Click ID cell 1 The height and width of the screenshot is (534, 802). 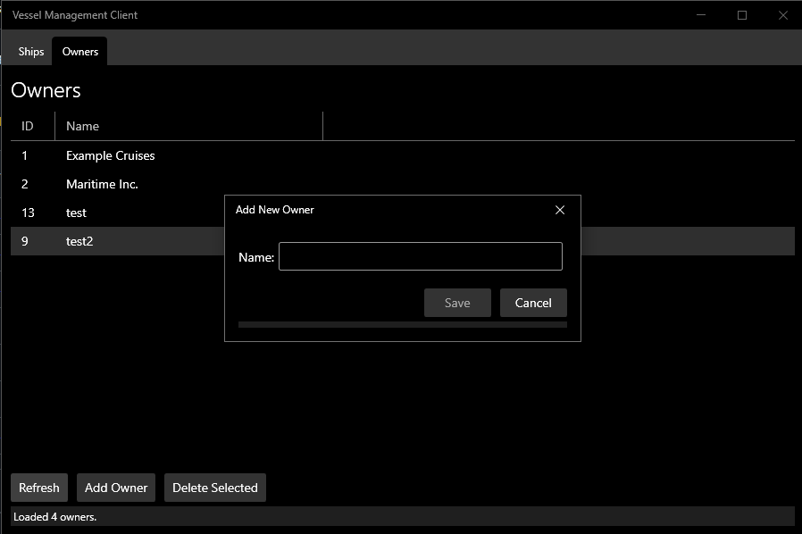[24, 155]
